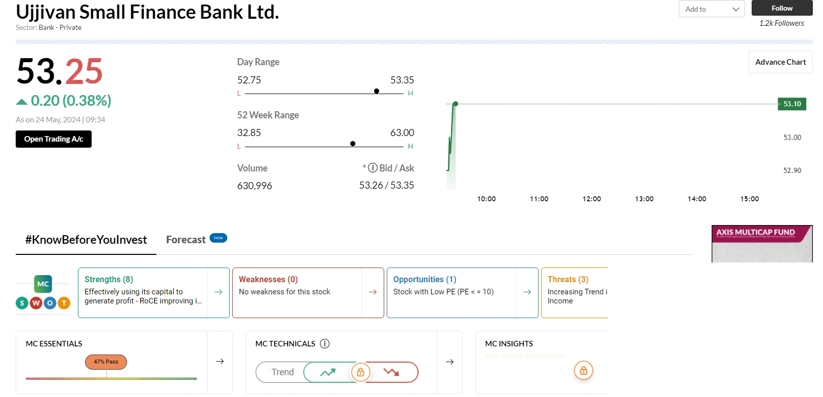The image size is (823, 397).
Task: Click the MC logo icon in SWOT widget
Action: click(x=43, y=284)
